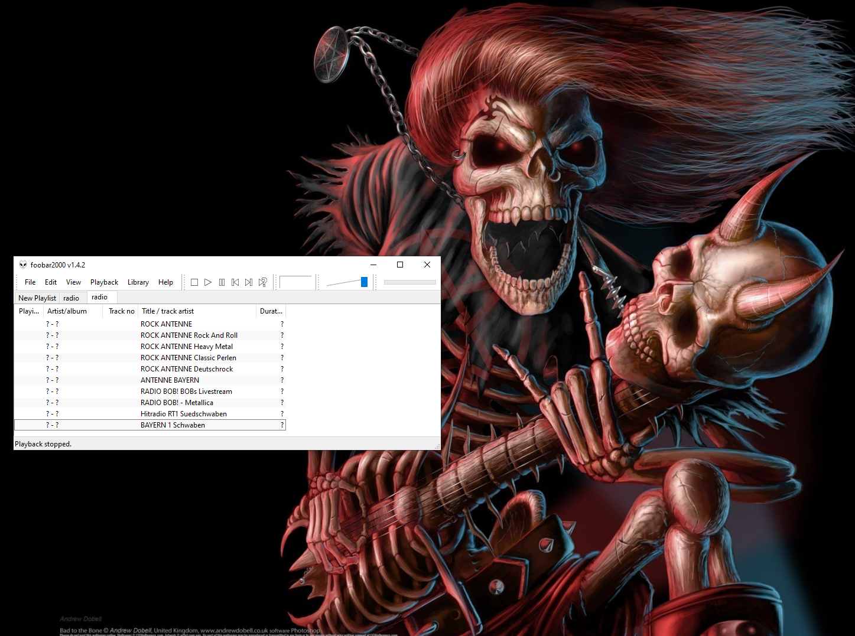Viewport: 855px width, 636px height.
Task: Close the foobar2000 window
Action: tap(427, 265)
